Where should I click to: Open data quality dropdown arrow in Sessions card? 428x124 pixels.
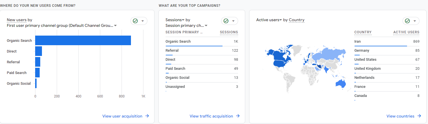coord(233,21)
